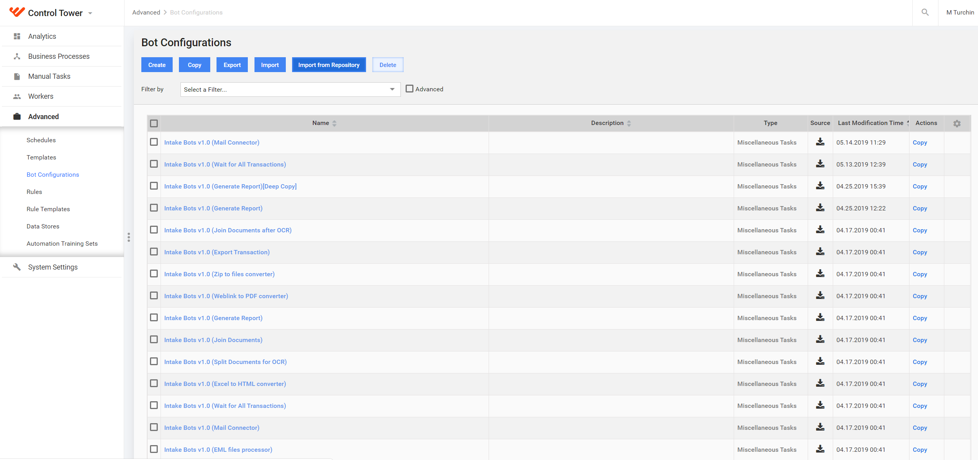978x460 pixels.
Task: Download source for the Wait for All Transactions row dated 05.13.2019
Action: coord(820,164)
